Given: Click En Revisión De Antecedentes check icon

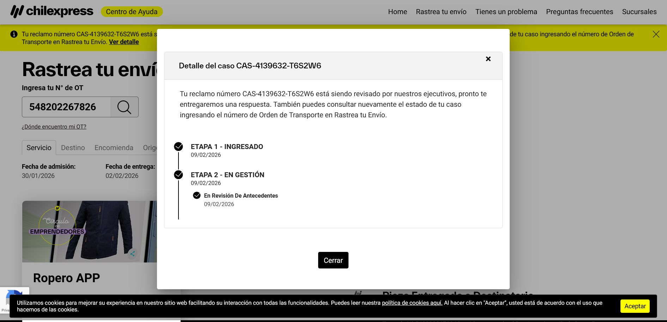Looking at the screenshot, I should 197,196.
